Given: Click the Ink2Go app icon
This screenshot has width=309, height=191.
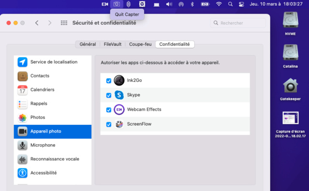Looking at the screenshot, I should tap(119, 80).
